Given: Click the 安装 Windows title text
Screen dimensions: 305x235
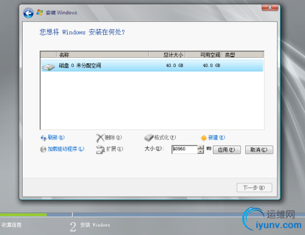Looking at the screenshot, I should [x=62, y=13].
